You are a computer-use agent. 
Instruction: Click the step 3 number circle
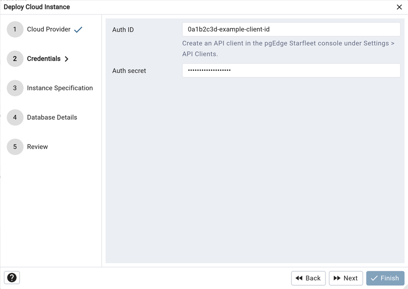point(15,88)
